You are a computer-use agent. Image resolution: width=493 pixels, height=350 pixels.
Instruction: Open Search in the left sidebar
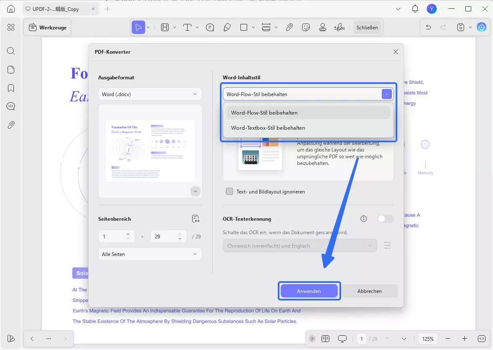click(10, 51)
